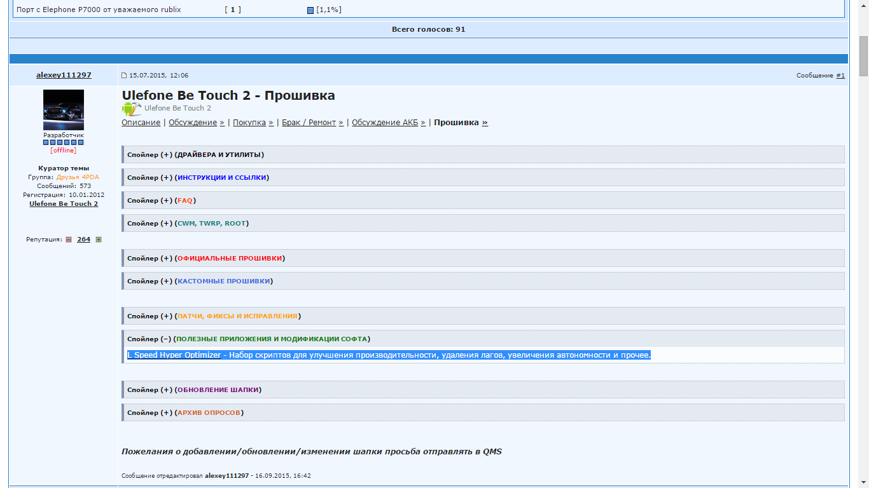
Task: Collapse the ПОЛЕЗНЫЕ ПРИЛОЖЕНИЯ И МОДИФИКАЦИИ СОФТА spoiler
Action: (x=483, y=339)
